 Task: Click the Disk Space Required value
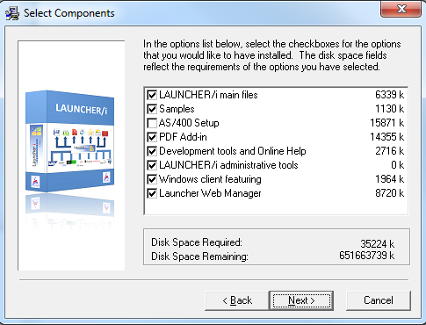[377, 243]
